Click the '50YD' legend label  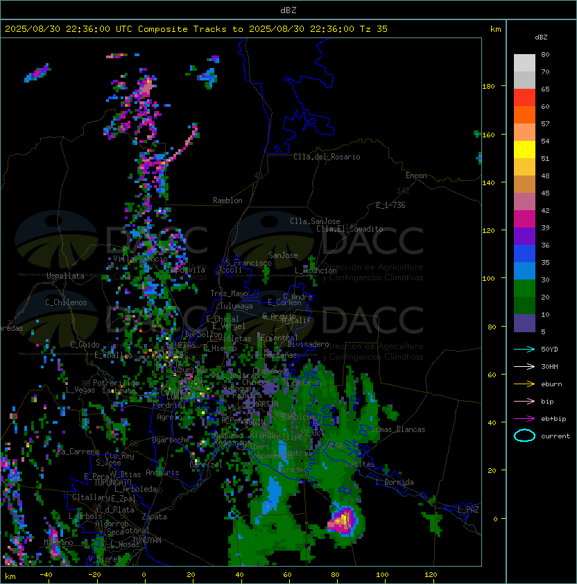point(549,350)
